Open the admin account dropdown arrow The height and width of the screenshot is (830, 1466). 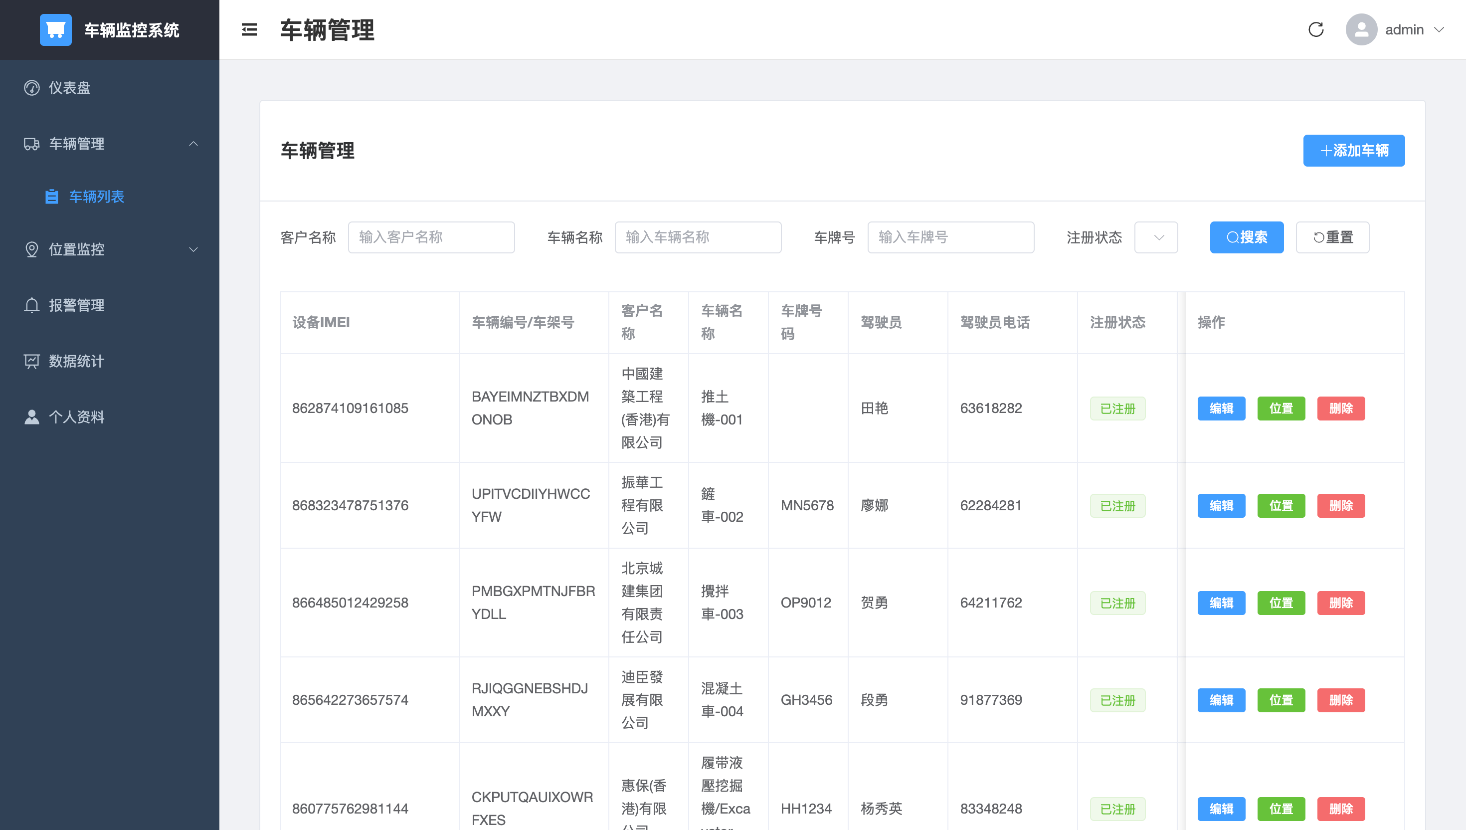pyautogui.click(x=1439, y=29)
